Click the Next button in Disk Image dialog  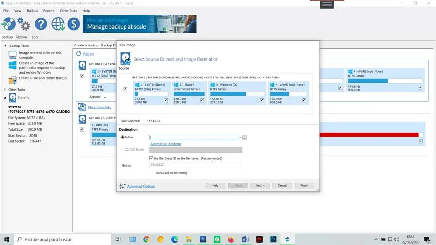pos(260,185)
